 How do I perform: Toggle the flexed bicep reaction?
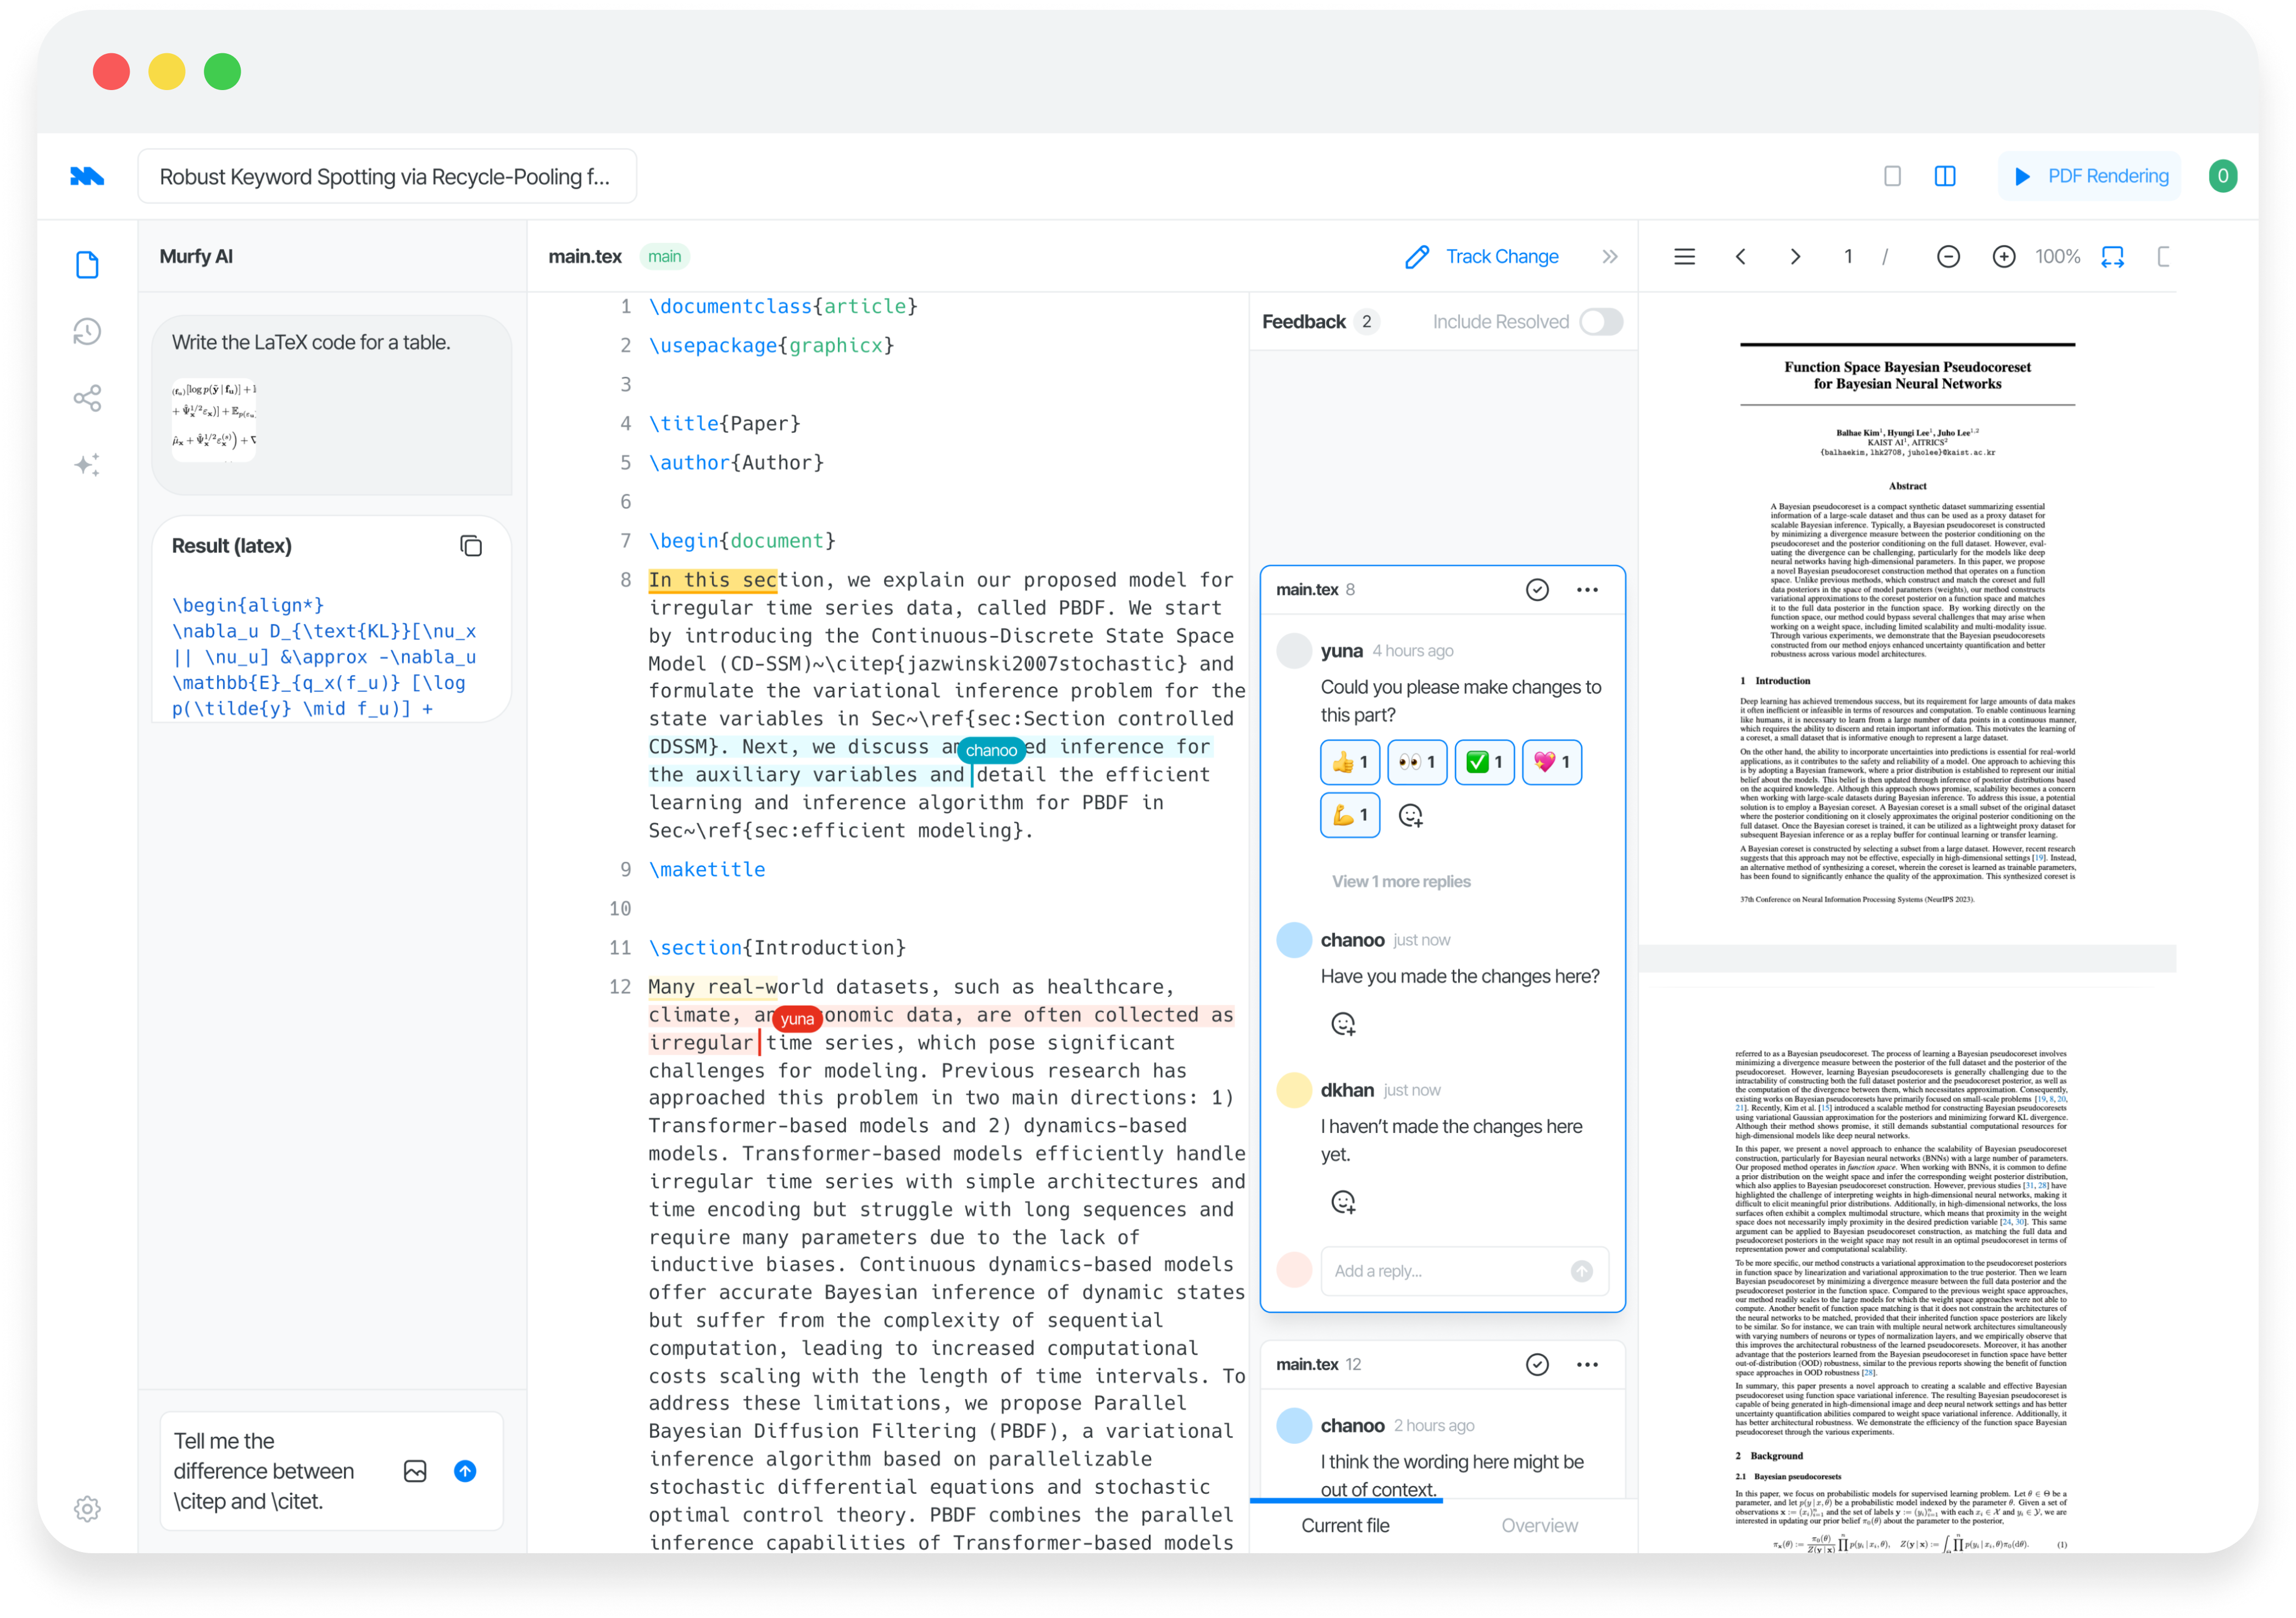click(x=1350, y=816)
